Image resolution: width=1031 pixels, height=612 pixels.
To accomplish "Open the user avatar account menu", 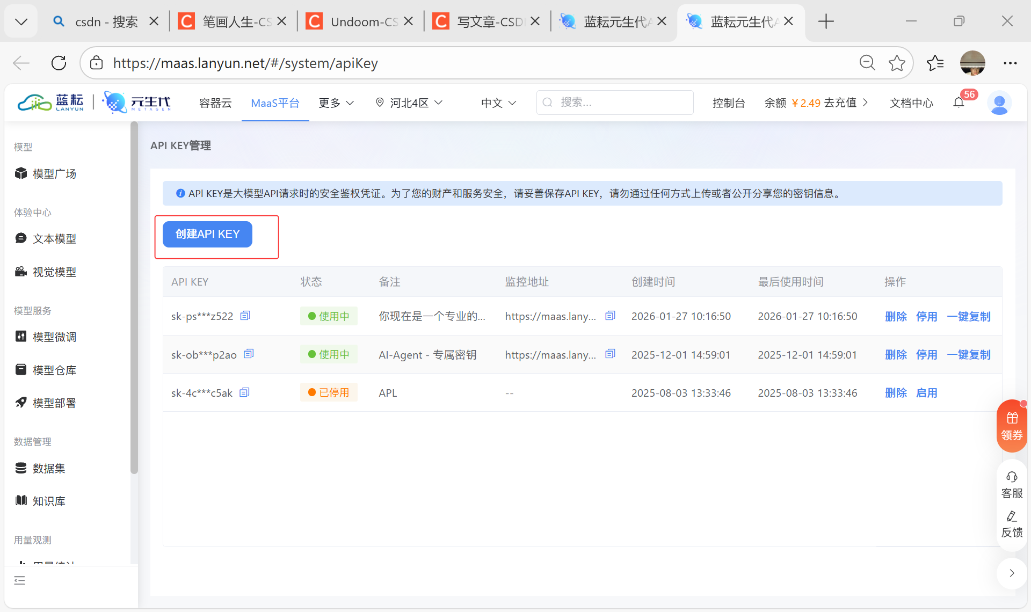I will coord(999,103).
